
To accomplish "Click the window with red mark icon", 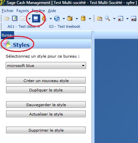I will [120, 18].
